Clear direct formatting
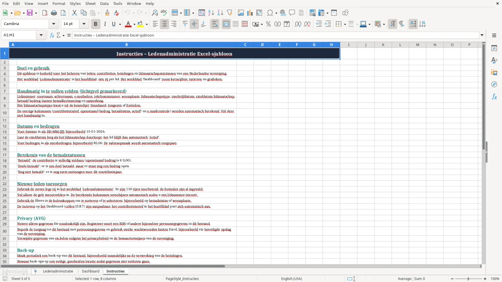Image resolution: width=502 pixels, height=282 pixels. point(117,13)
